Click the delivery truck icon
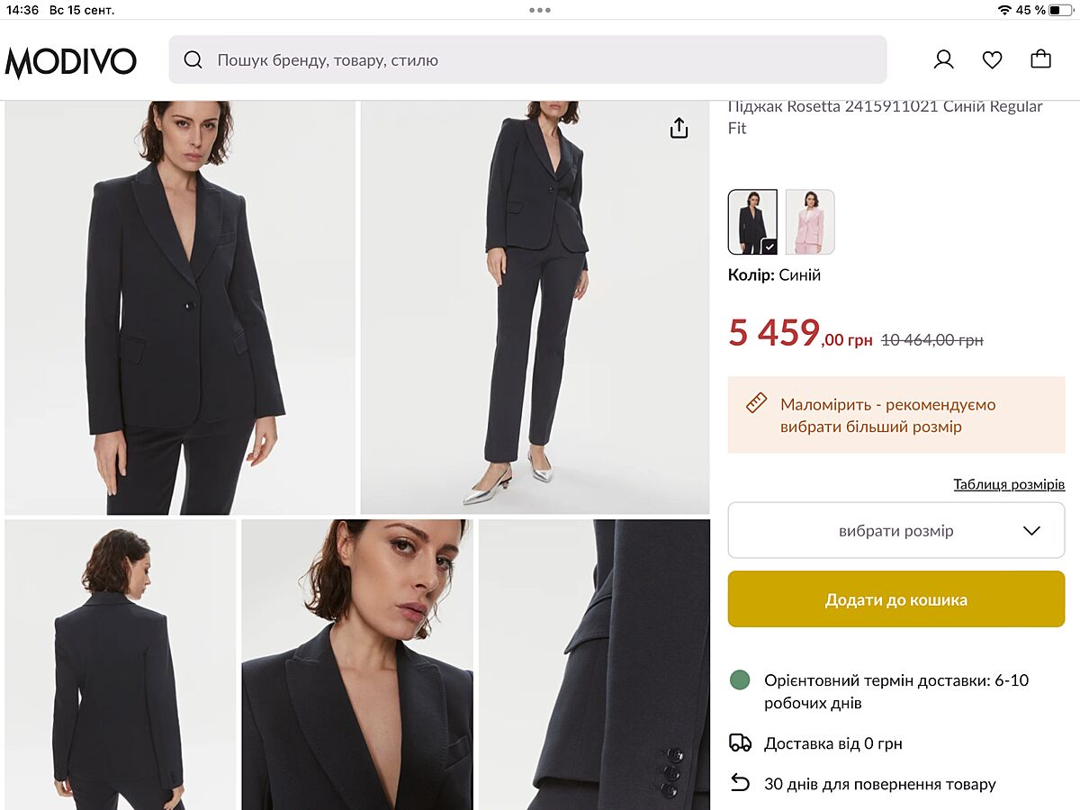1080x810 pixels. coord(740,743)
